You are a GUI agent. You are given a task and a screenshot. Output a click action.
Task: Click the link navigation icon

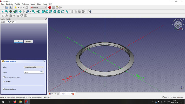(27, 12)
